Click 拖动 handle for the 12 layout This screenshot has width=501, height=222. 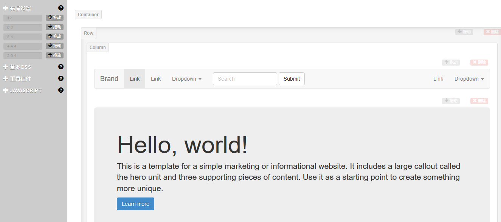pos(54,18)
